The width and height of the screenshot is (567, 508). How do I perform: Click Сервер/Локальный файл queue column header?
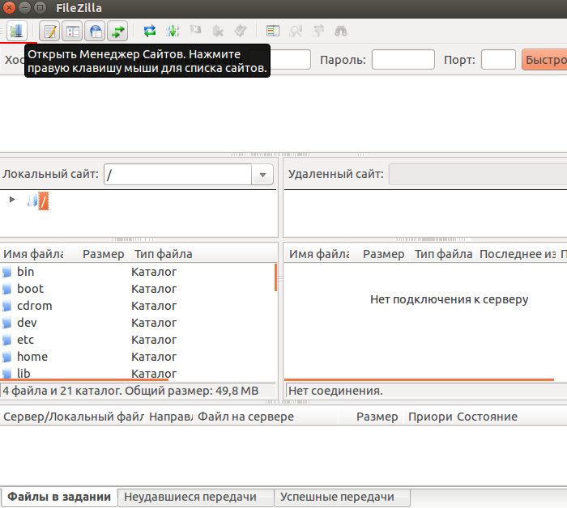[x=74, y=417]
